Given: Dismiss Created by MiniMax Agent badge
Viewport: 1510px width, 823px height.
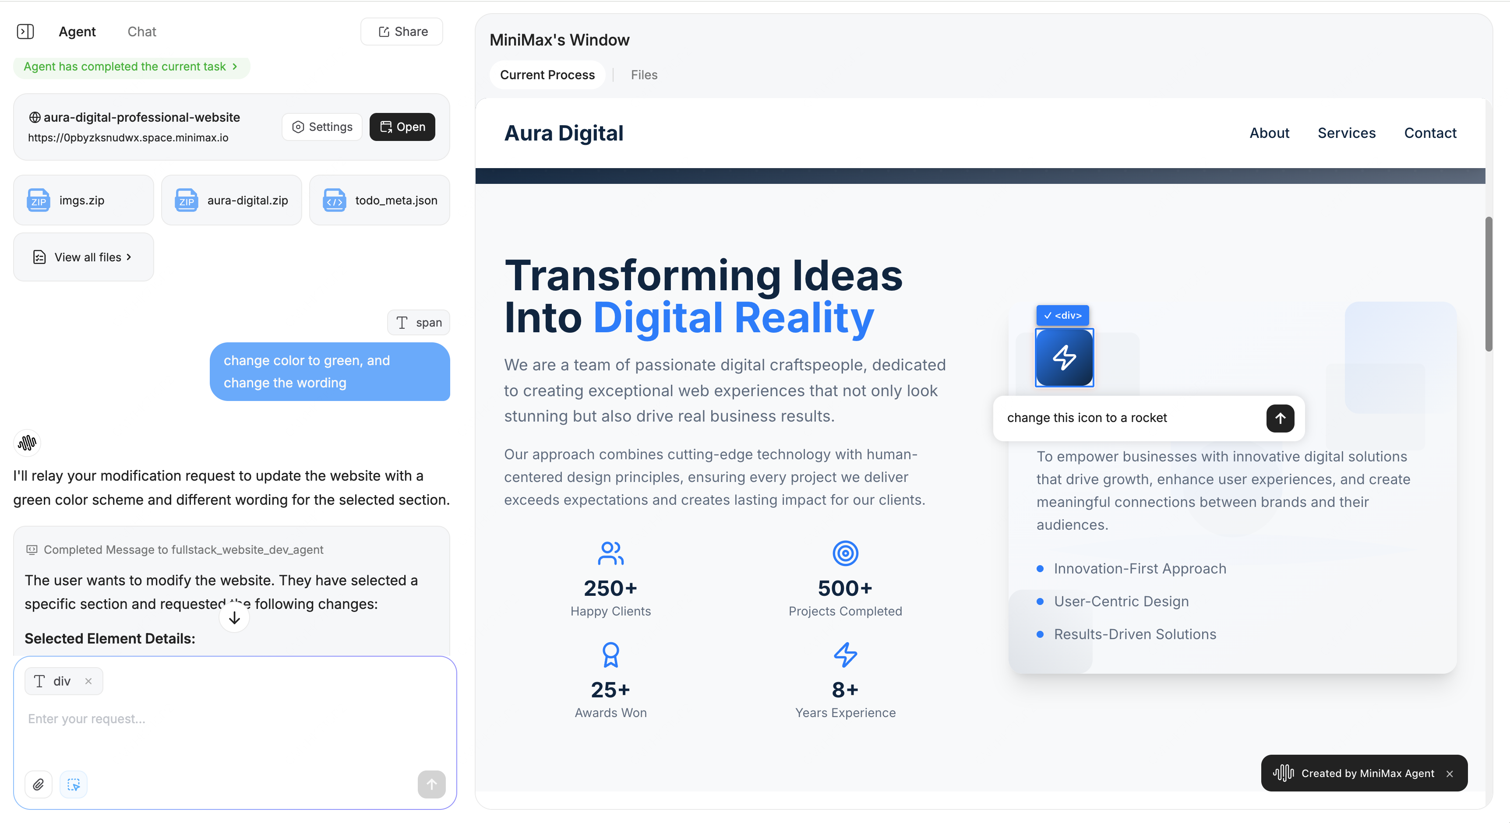Looking at the screenshot, I should tap(1449, 773).
